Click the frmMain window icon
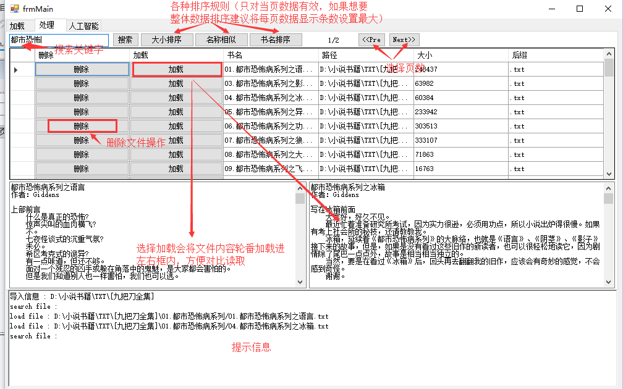 click(x=15, y=9)
